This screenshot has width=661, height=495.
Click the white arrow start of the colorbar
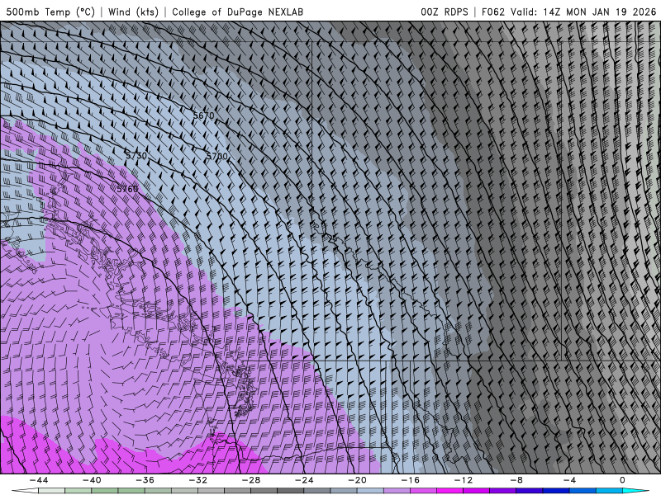[25, 491]
